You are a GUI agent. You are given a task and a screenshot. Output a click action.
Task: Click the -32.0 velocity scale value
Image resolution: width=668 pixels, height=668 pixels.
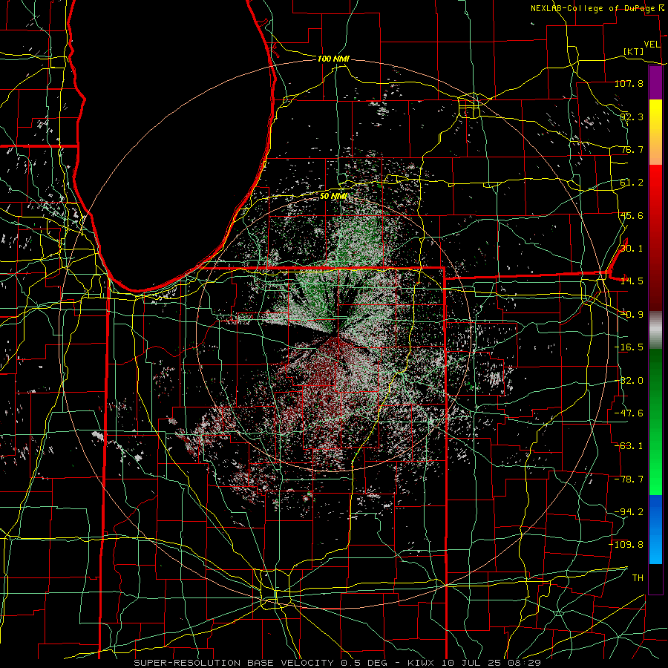[629, 381]
